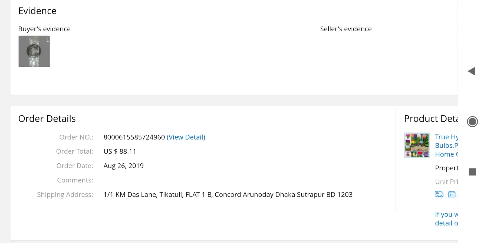The width and height of the screenshot is (487, 243).
Task: Open the True Hyacinth Bulbs product link
Action: click(446, 146)
